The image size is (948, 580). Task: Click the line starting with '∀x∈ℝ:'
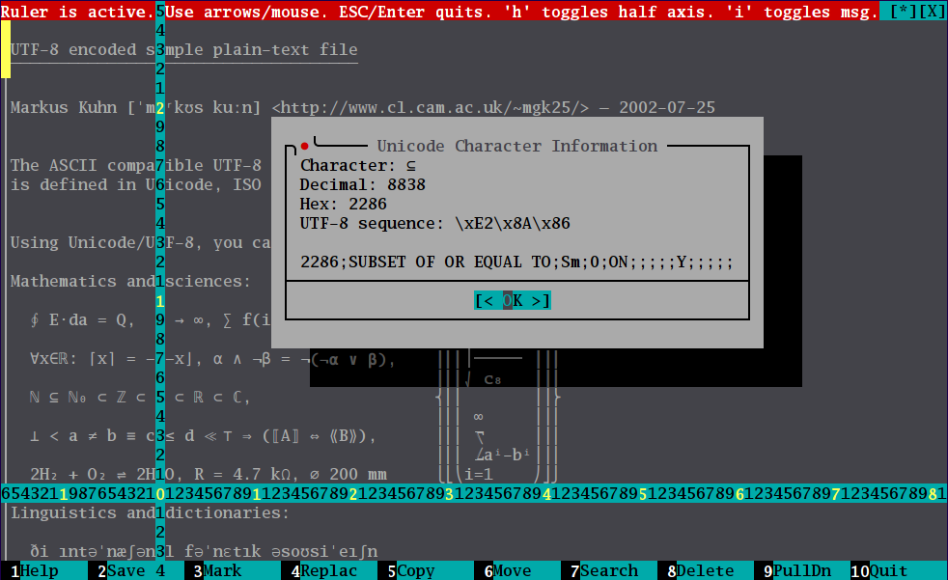coord(212,359)
